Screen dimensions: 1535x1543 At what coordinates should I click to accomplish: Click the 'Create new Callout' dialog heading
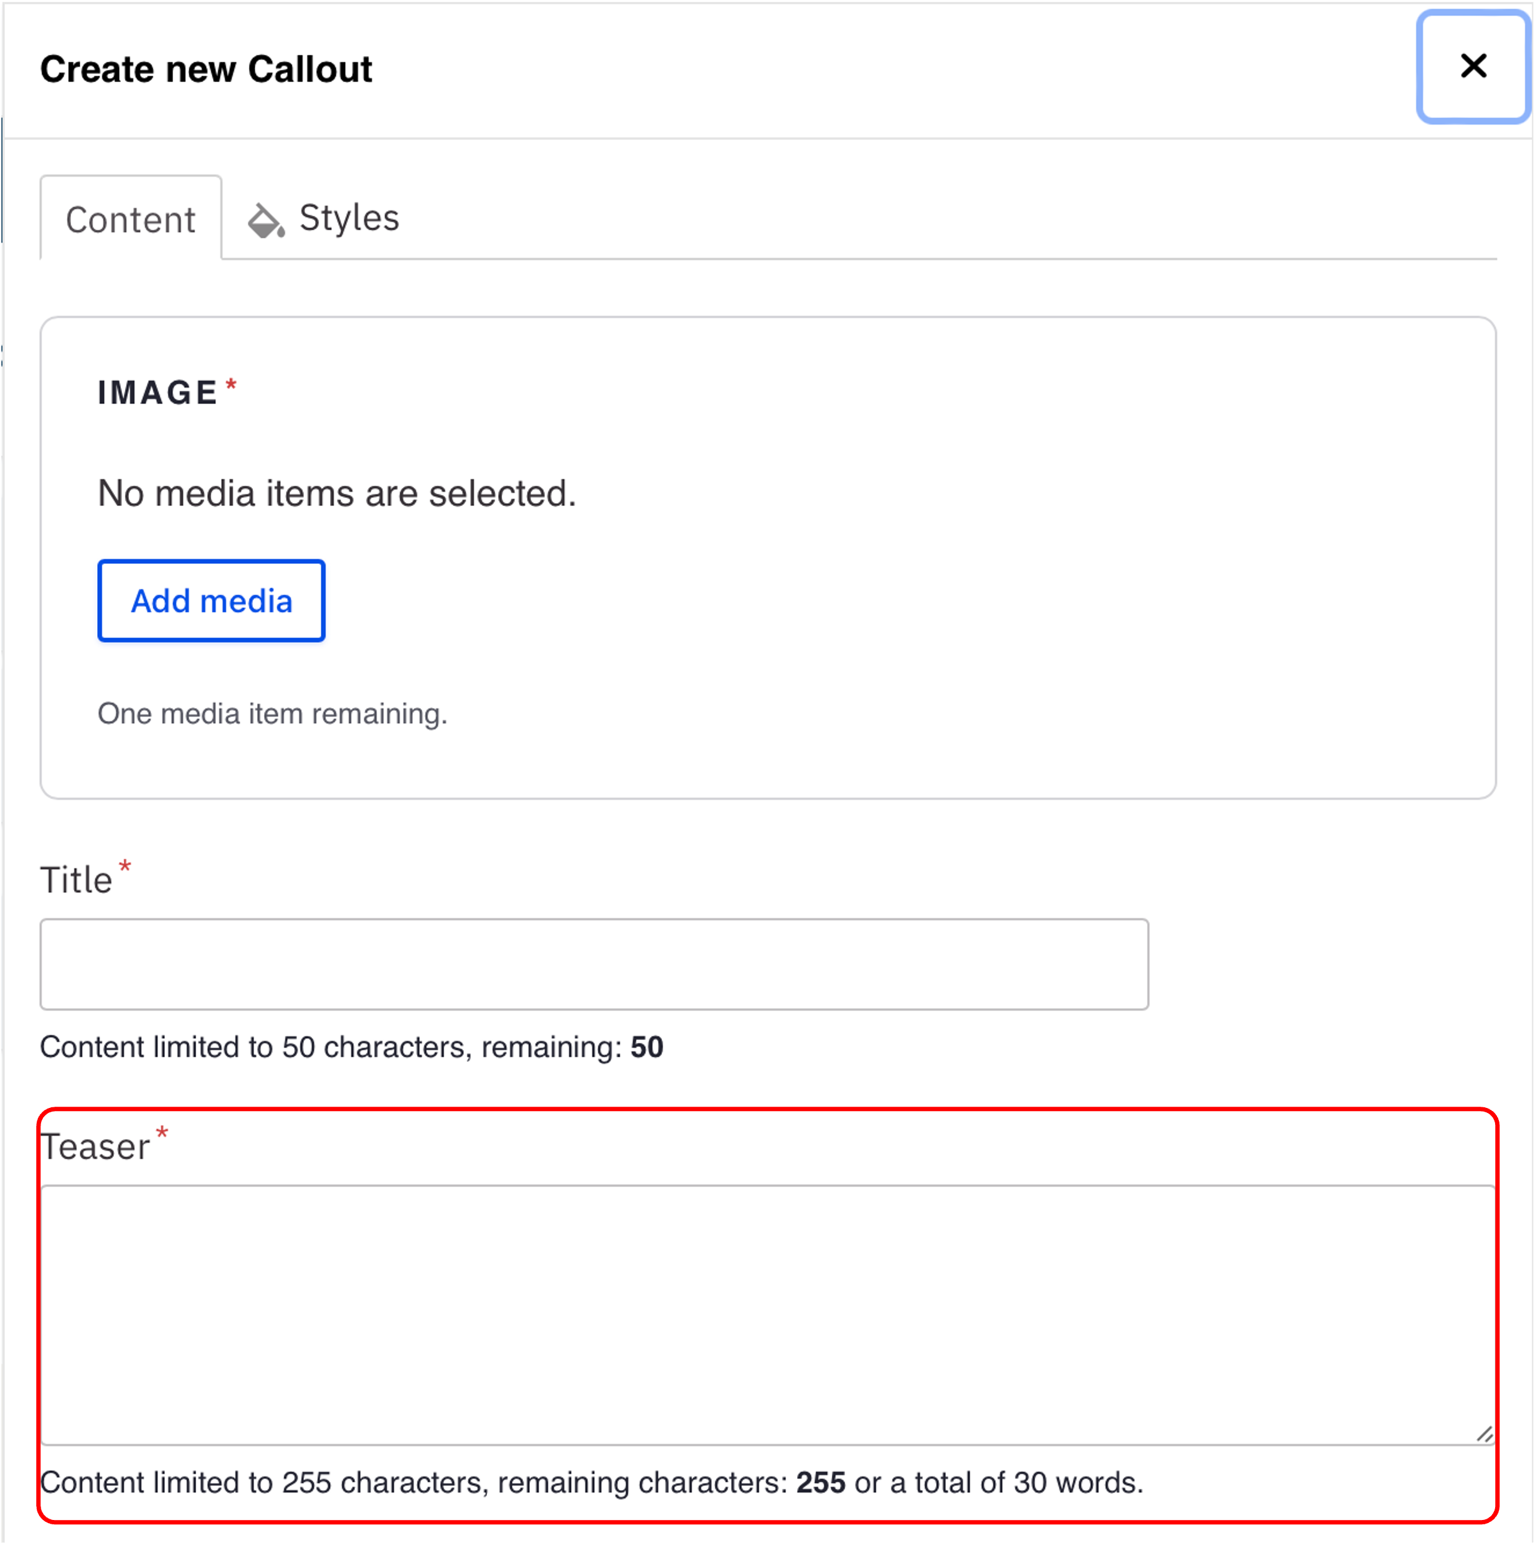[206, 70]
